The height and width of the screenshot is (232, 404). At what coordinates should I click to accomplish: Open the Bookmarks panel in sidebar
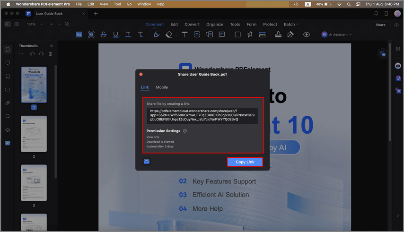pos(8,76)
